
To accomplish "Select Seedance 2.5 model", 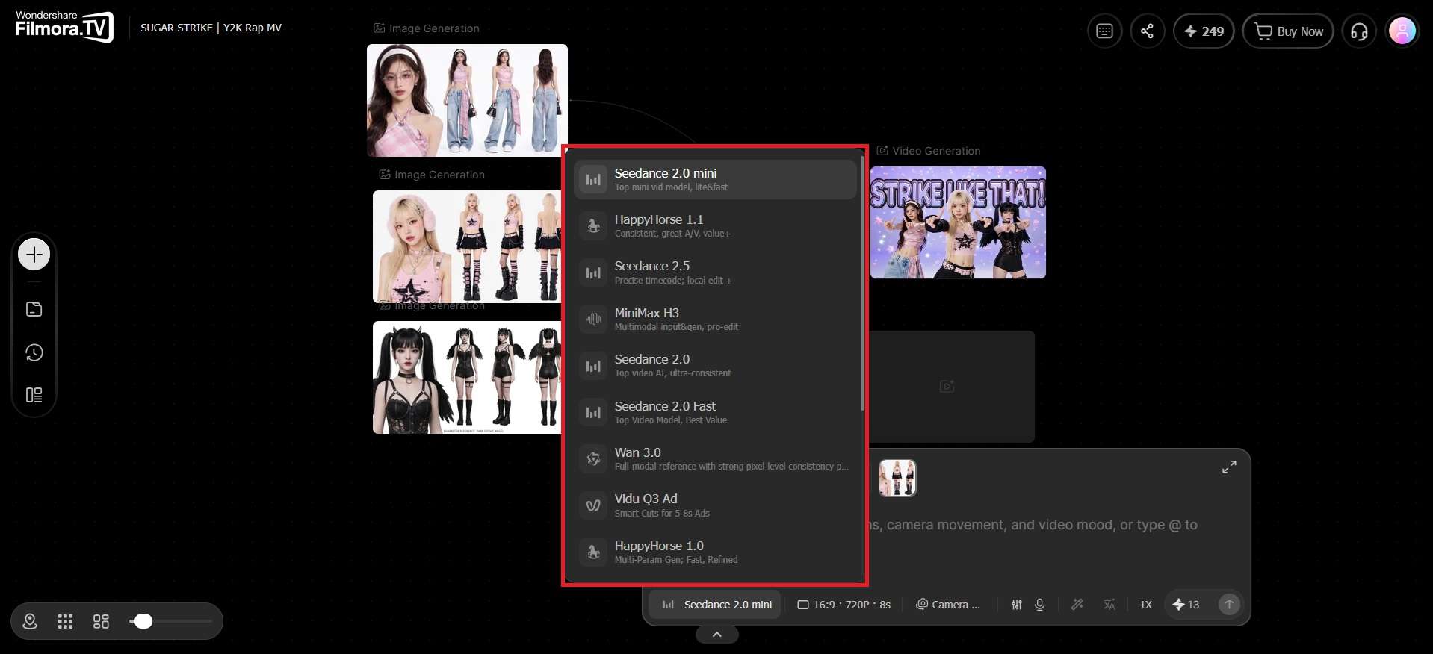I will click(715, 272).
